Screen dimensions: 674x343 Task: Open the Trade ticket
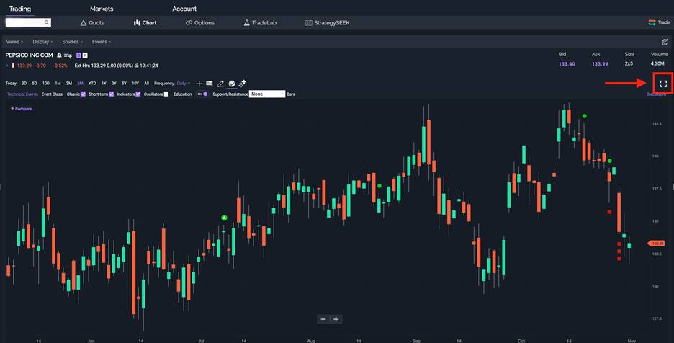point(659,22)
